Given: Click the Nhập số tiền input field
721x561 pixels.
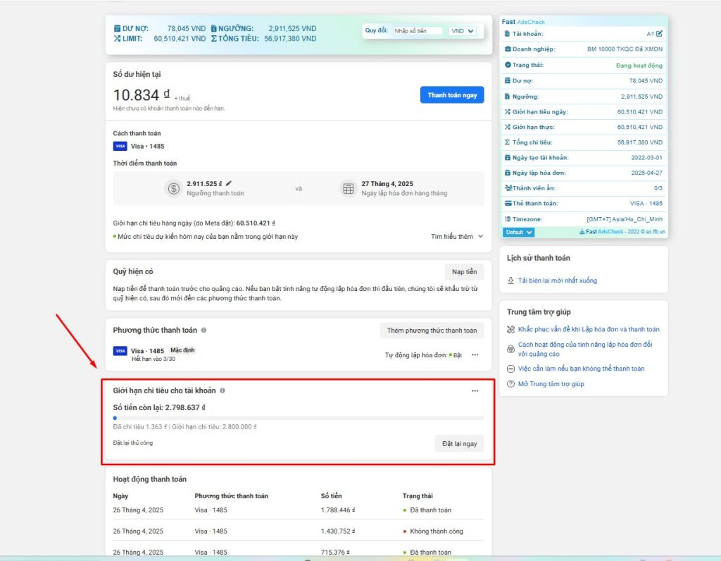Looking at the screenshot, I should pos(418,31).
